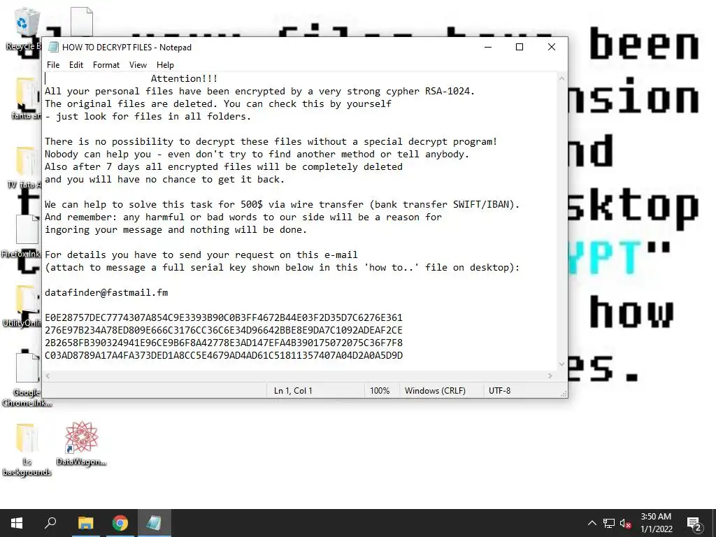Screen dimensions: 716x537
Task: Click the 100% zoom status entry
Action: coord(380,390)
